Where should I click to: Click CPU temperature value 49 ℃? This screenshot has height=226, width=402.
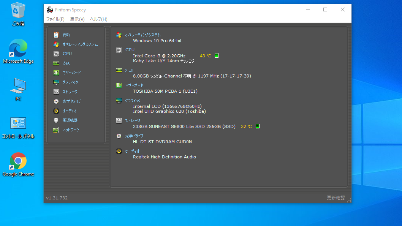click(x=205, y=56)
